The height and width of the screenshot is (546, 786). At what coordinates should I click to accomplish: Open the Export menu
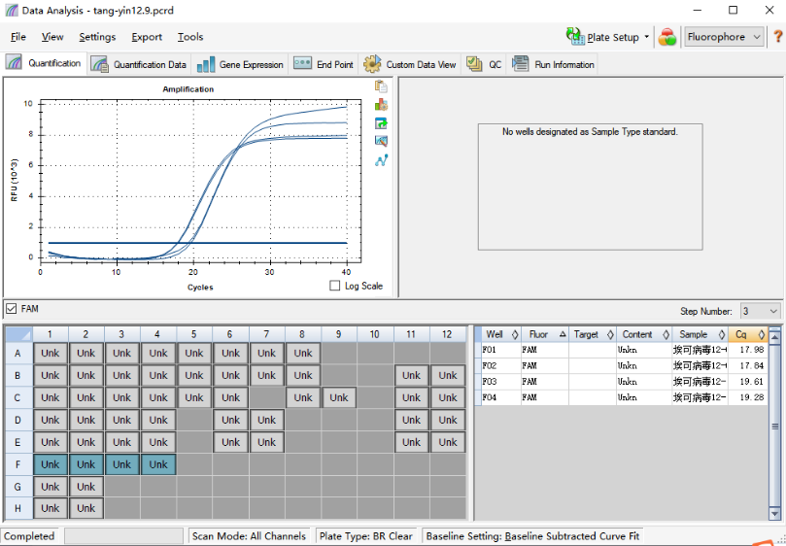click(147, 37)
